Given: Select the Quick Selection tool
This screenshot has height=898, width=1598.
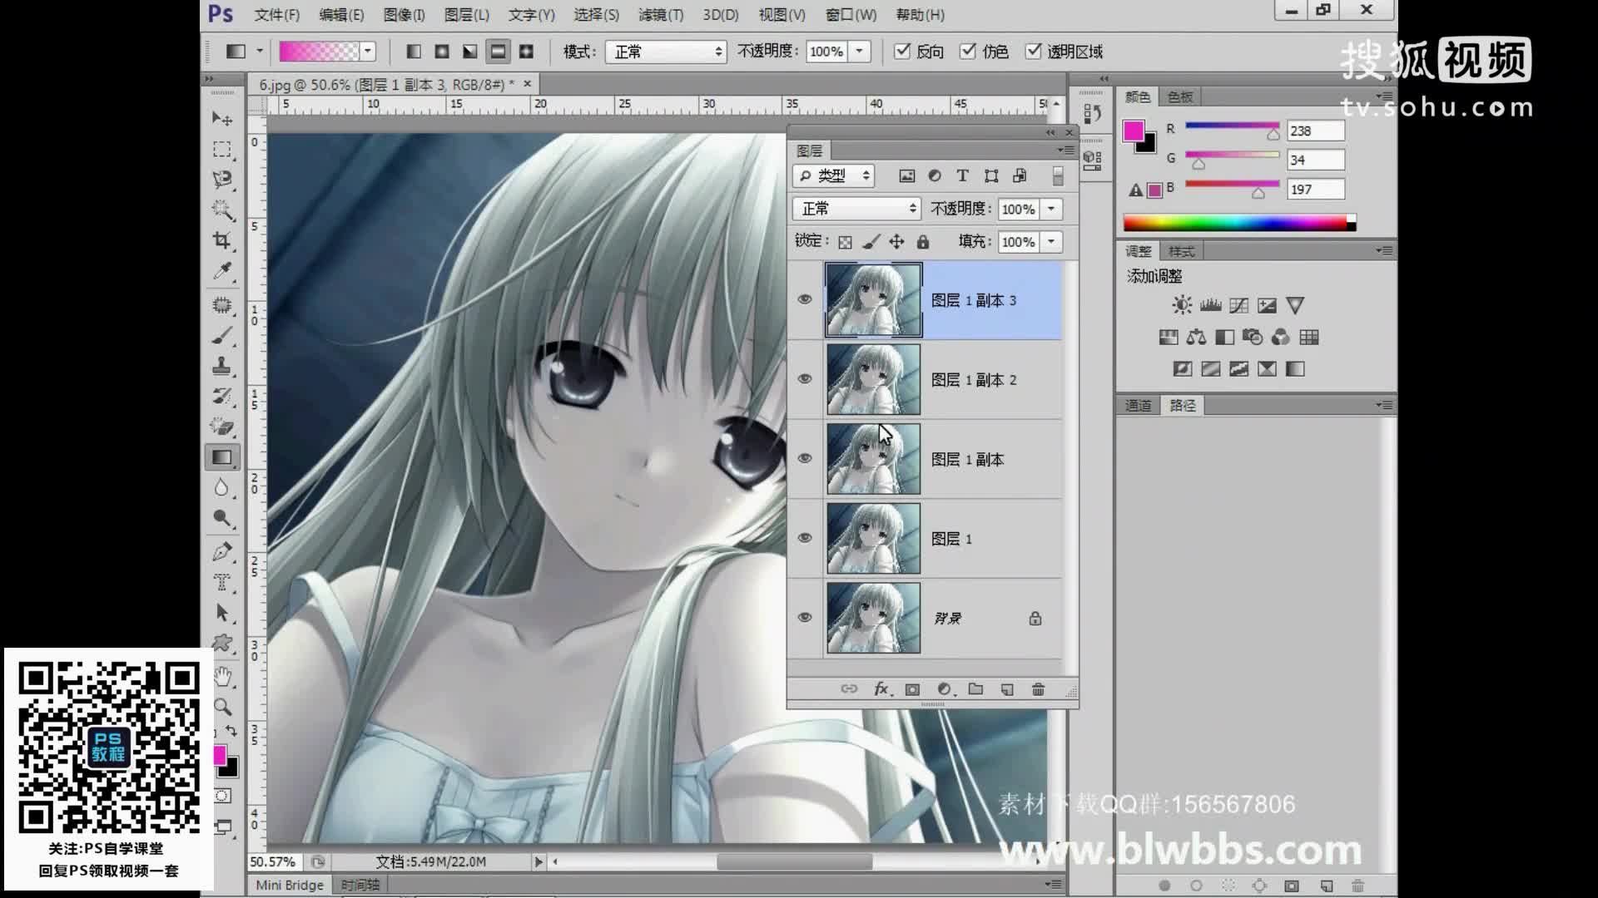Looking at the screenshot, I should tap(222, 210).
